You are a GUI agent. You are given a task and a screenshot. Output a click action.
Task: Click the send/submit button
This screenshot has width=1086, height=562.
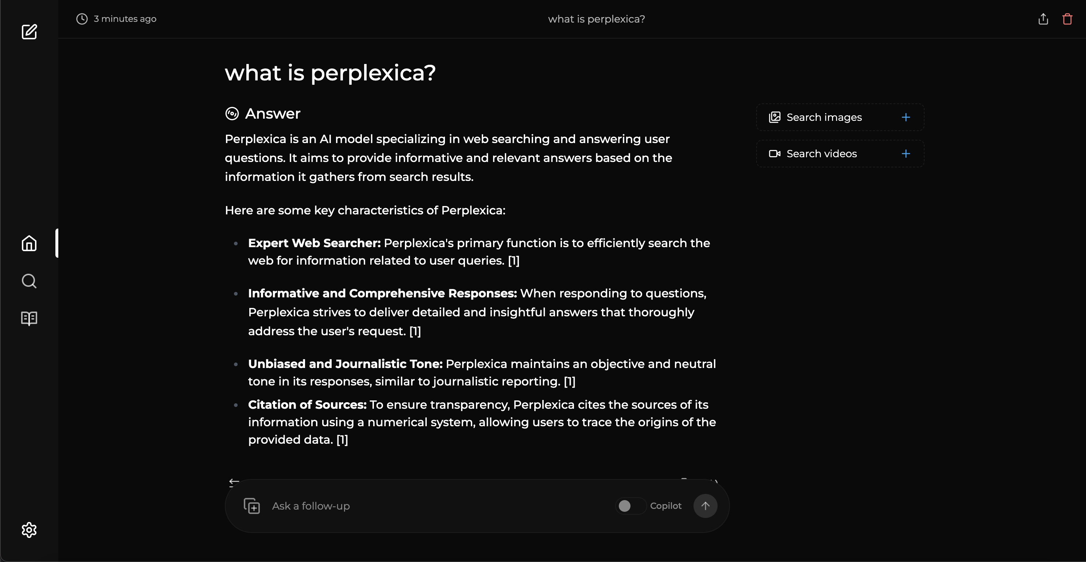(x=705, y=506)
